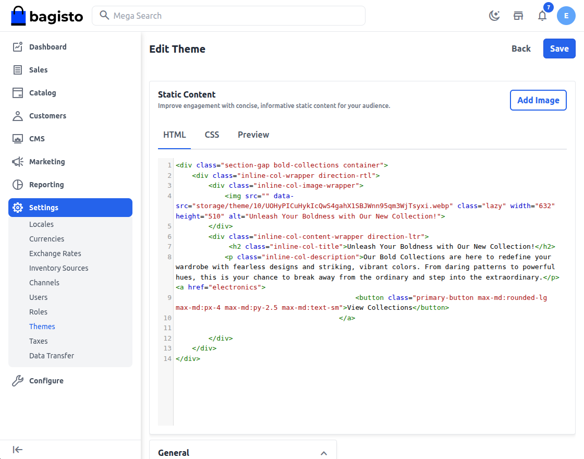Open the CMS menu label
Image resolution: width=584 pixels, height=459 pixels.
pyautogui.click(x=37, y=139)
